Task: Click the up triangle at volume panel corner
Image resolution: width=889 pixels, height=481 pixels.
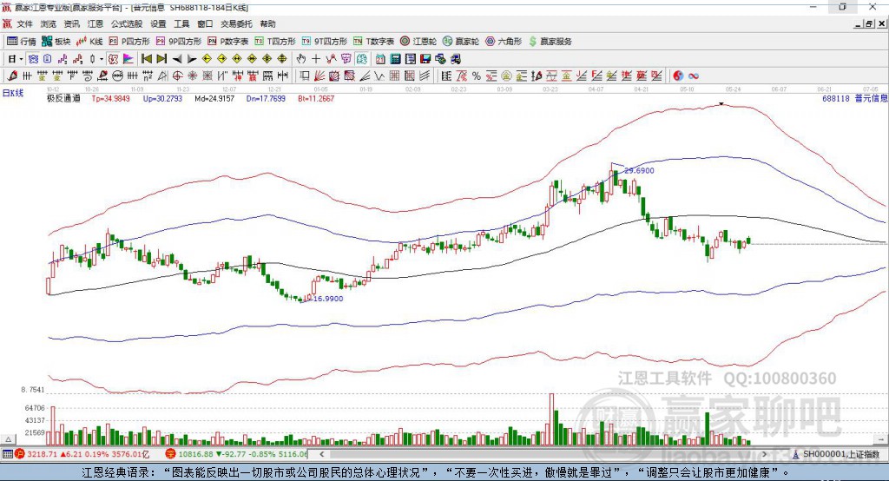Action: (8, 439)
